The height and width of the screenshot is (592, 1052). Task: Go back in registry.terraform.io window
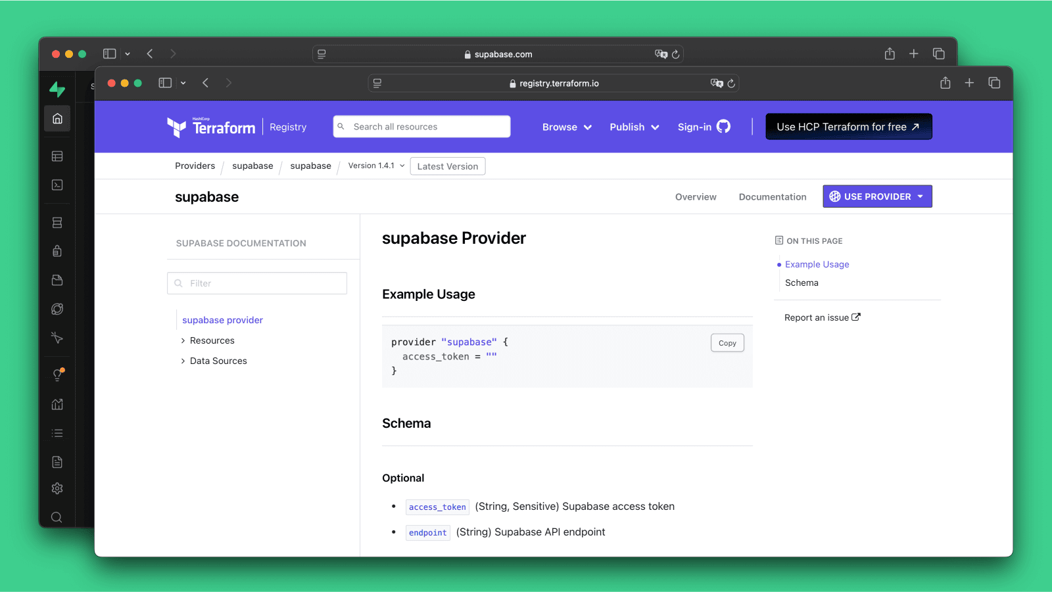(206, 83)
